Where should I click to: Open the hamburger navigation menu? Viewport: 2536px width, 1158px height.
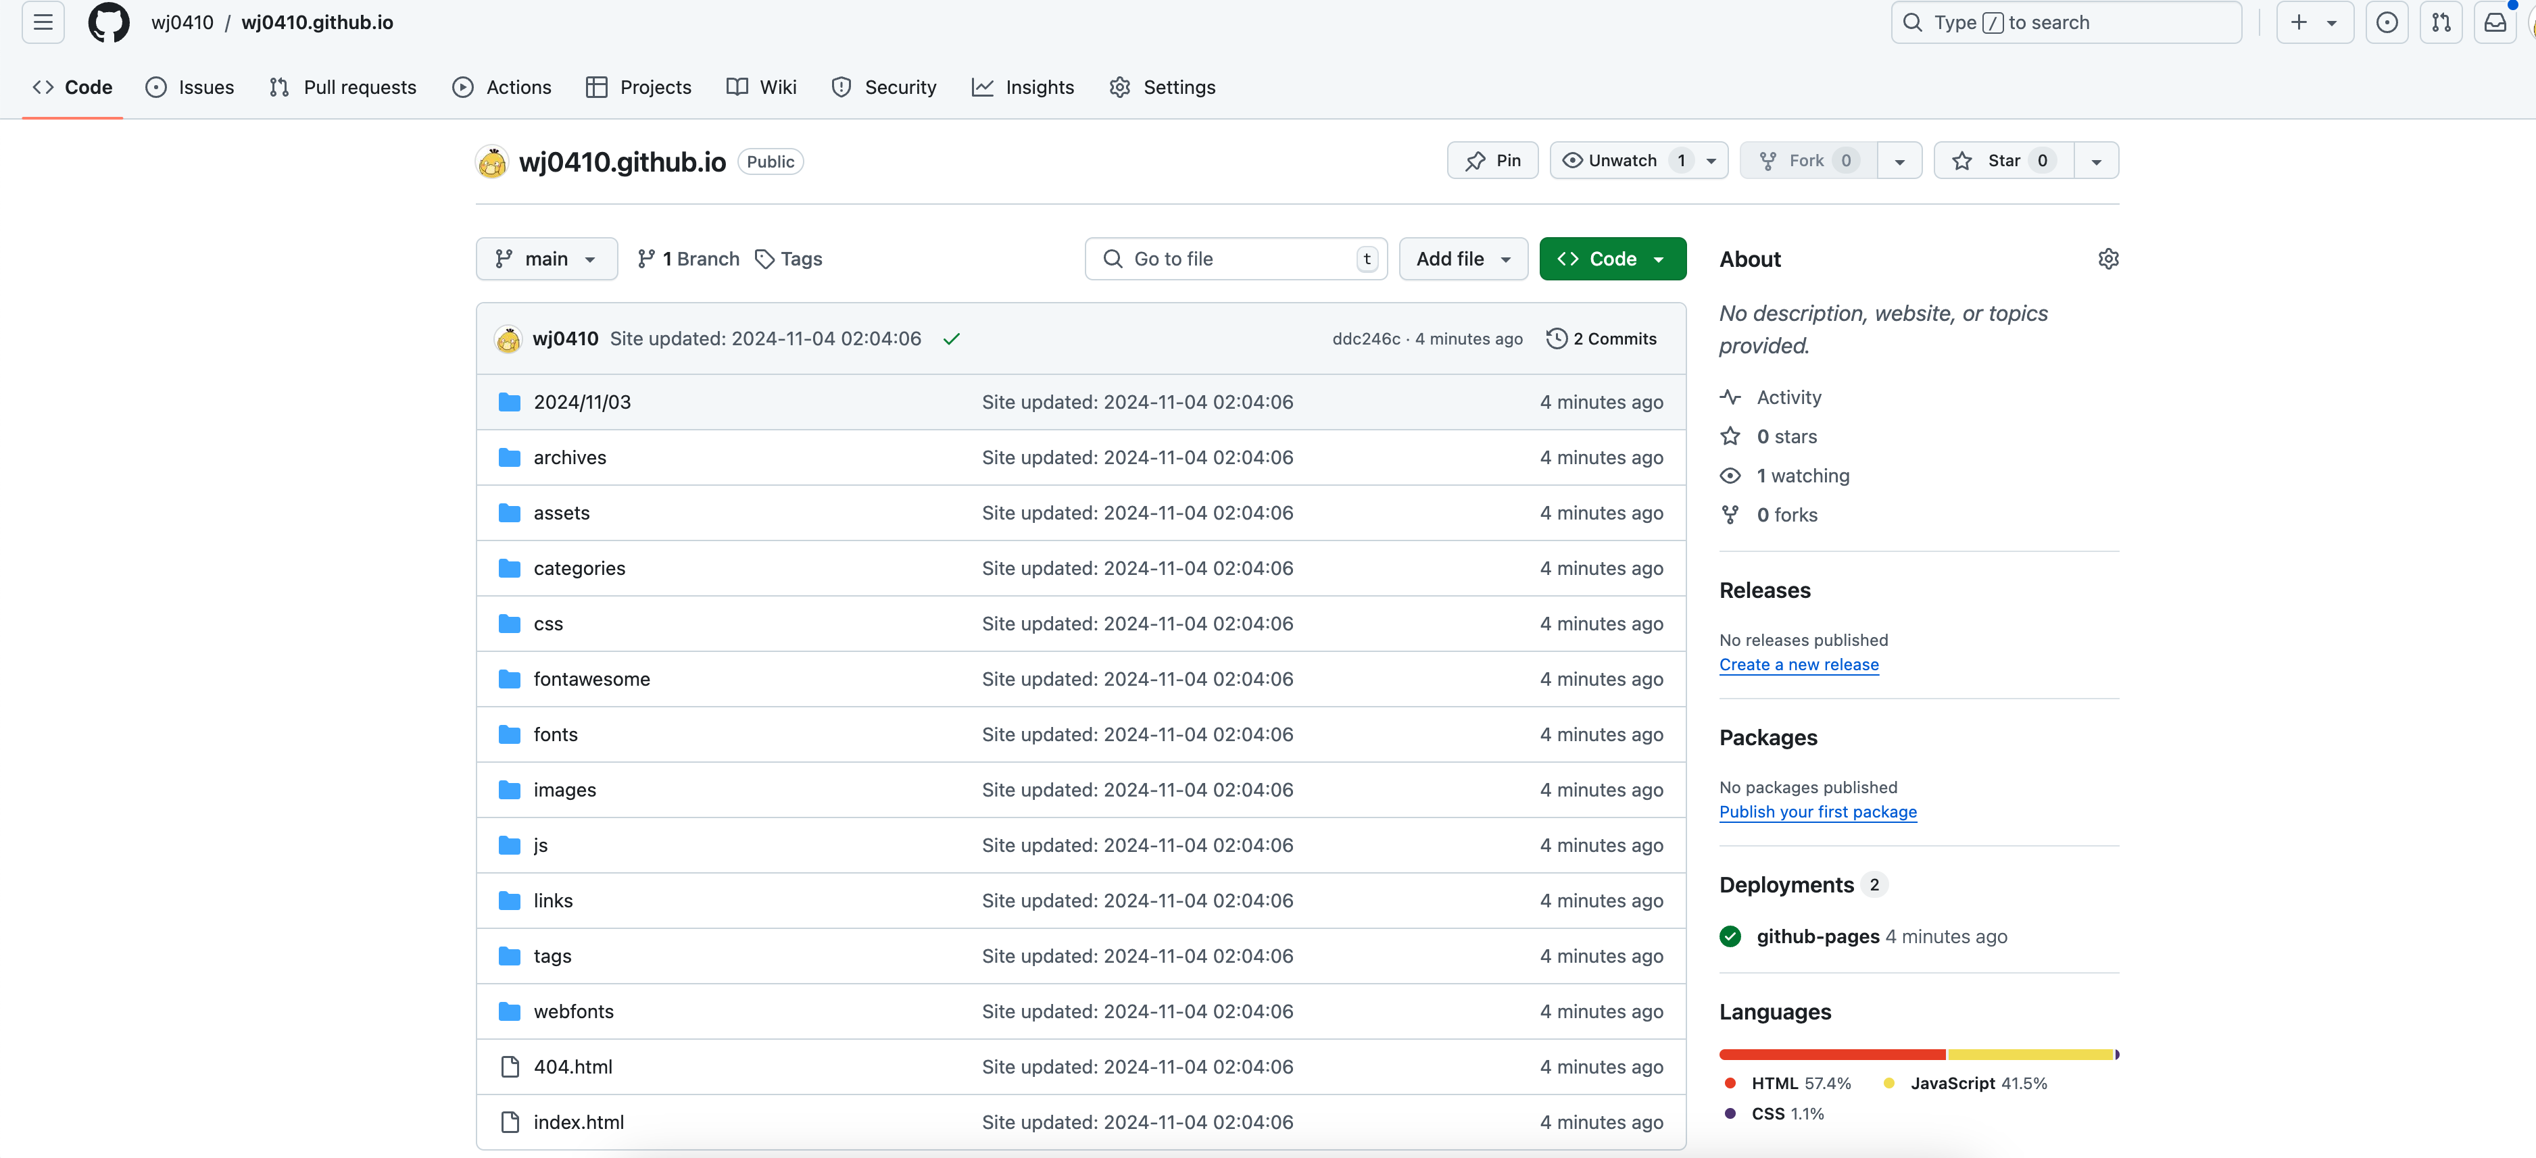coord(43,22)
